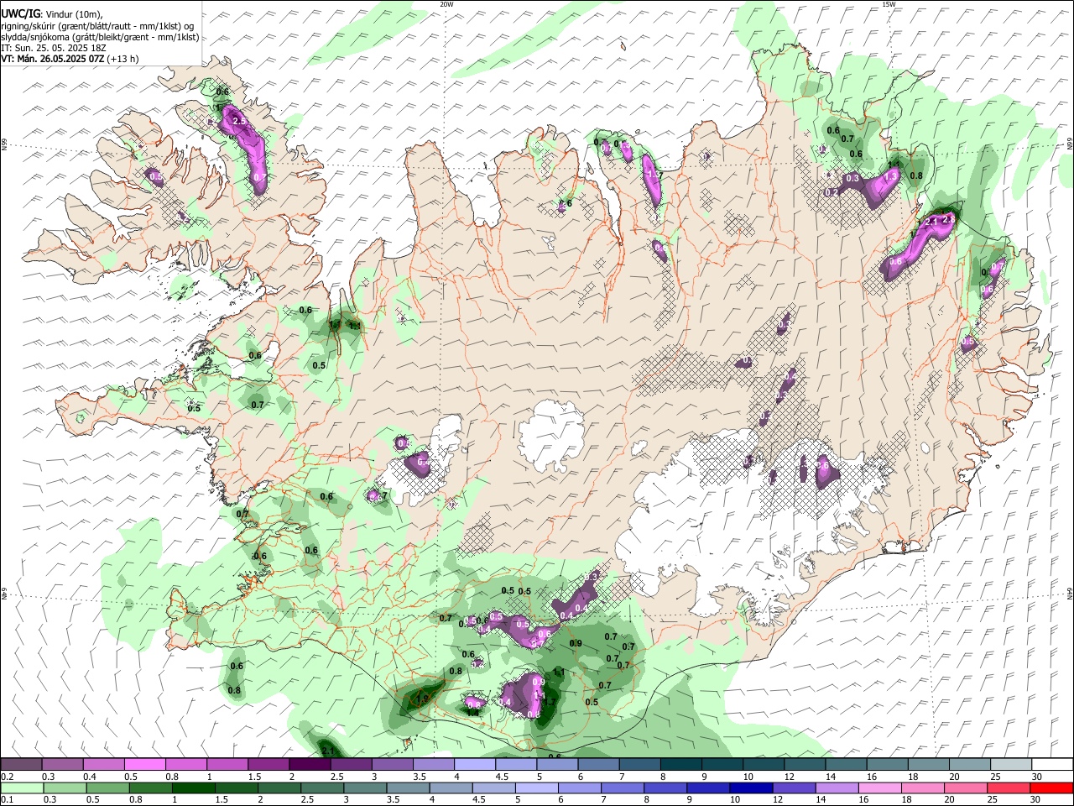Pick the darkest purple snow-scale swatch at 2

309,764
